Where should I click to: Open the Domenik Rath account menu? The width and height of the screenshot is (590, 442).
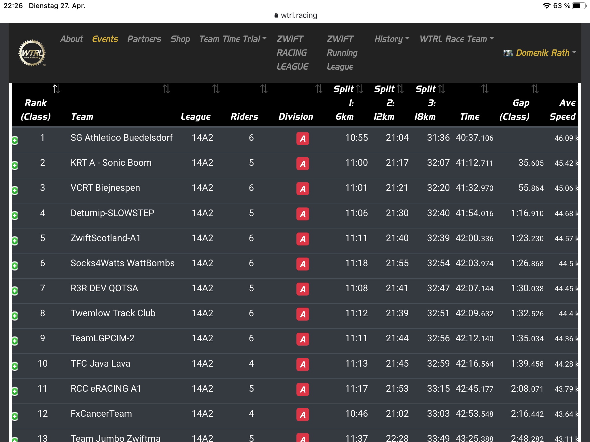click(546, 53)
